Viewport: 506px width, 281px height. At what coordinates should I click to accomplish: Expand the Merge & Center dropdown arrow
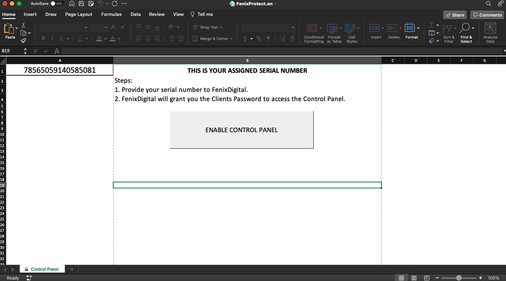[231, 39]
